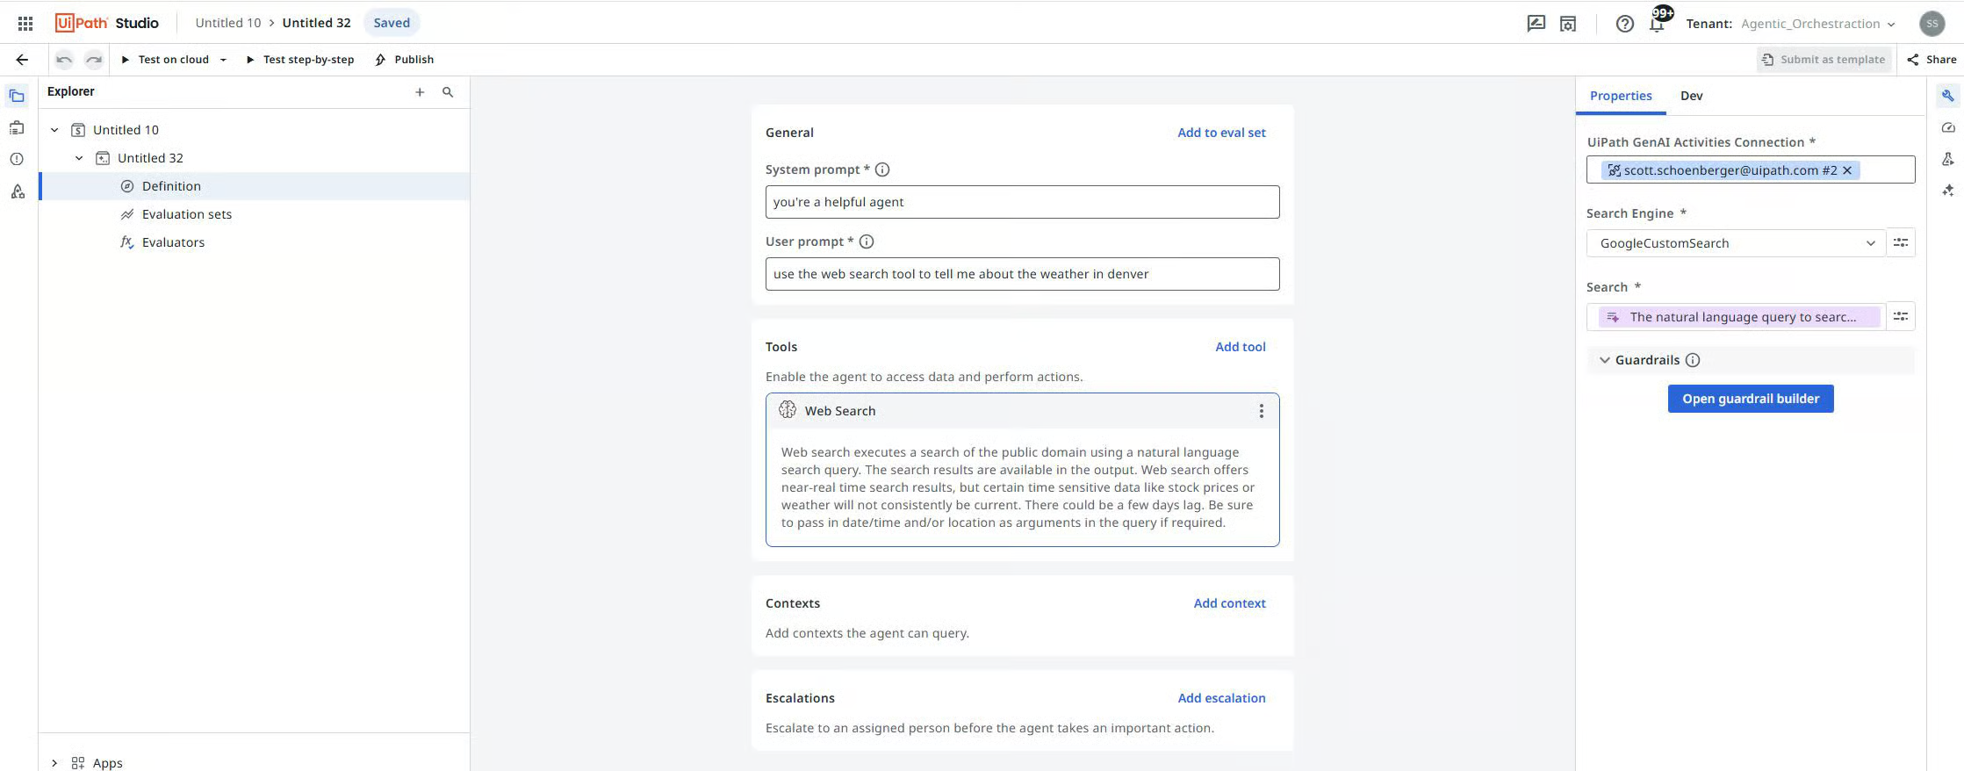Image resolution: width=1964 pixels, height=771 pixels.
Task: Open the sparkle Autopilot icon in right rail
Action: (x=1947, y=191)
